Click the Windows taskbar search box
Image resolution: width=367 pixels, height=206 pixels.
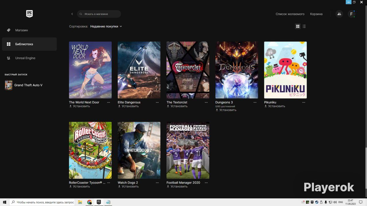coord(42,202)
